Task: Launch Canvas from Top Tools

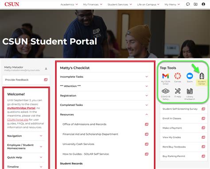Action: [178, 78]
